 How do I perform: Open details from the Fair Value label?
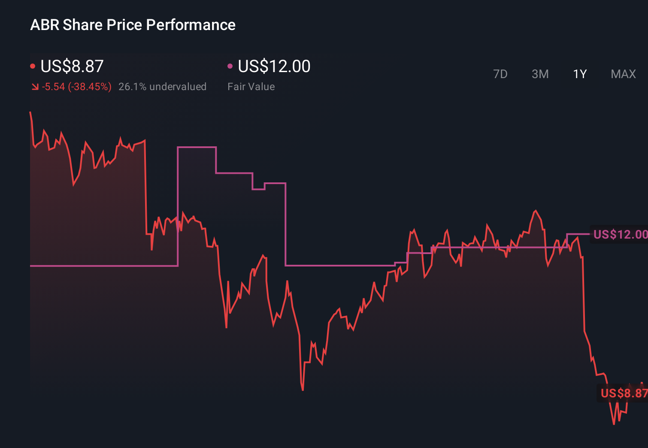(x=251, y=87)
